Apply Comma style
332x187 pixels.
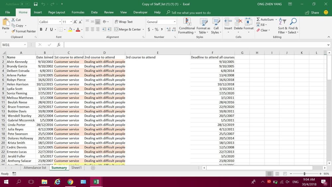[x=162, y=30]
